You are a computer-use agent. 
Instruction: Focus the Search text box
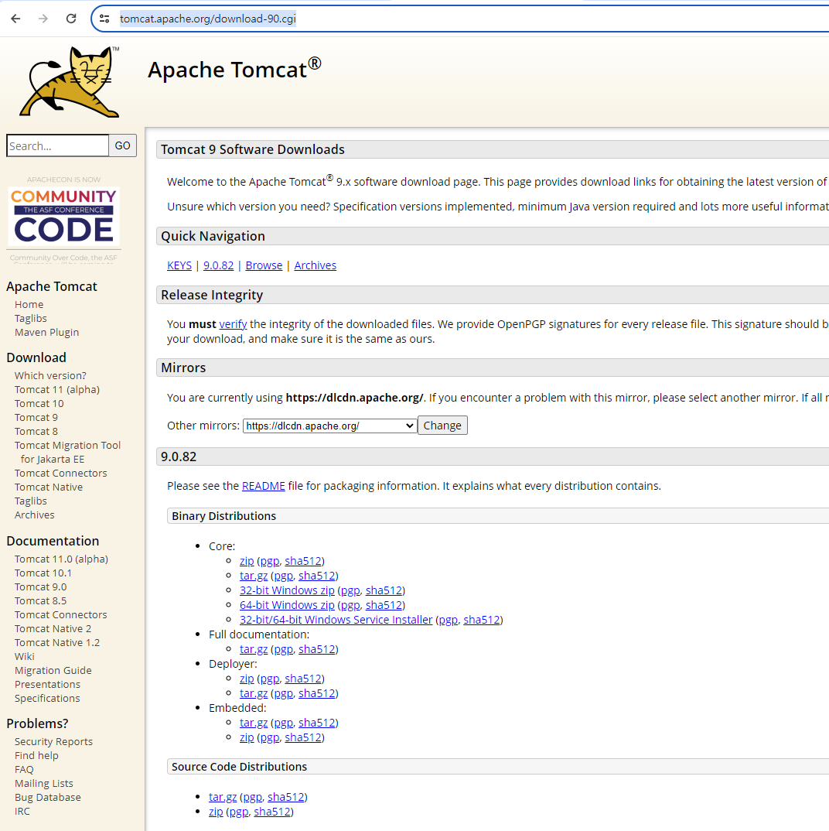point(58,145)
